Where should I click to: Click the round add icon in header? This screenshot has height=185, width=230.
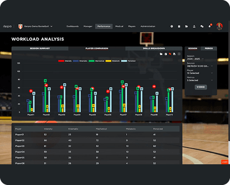171,26
